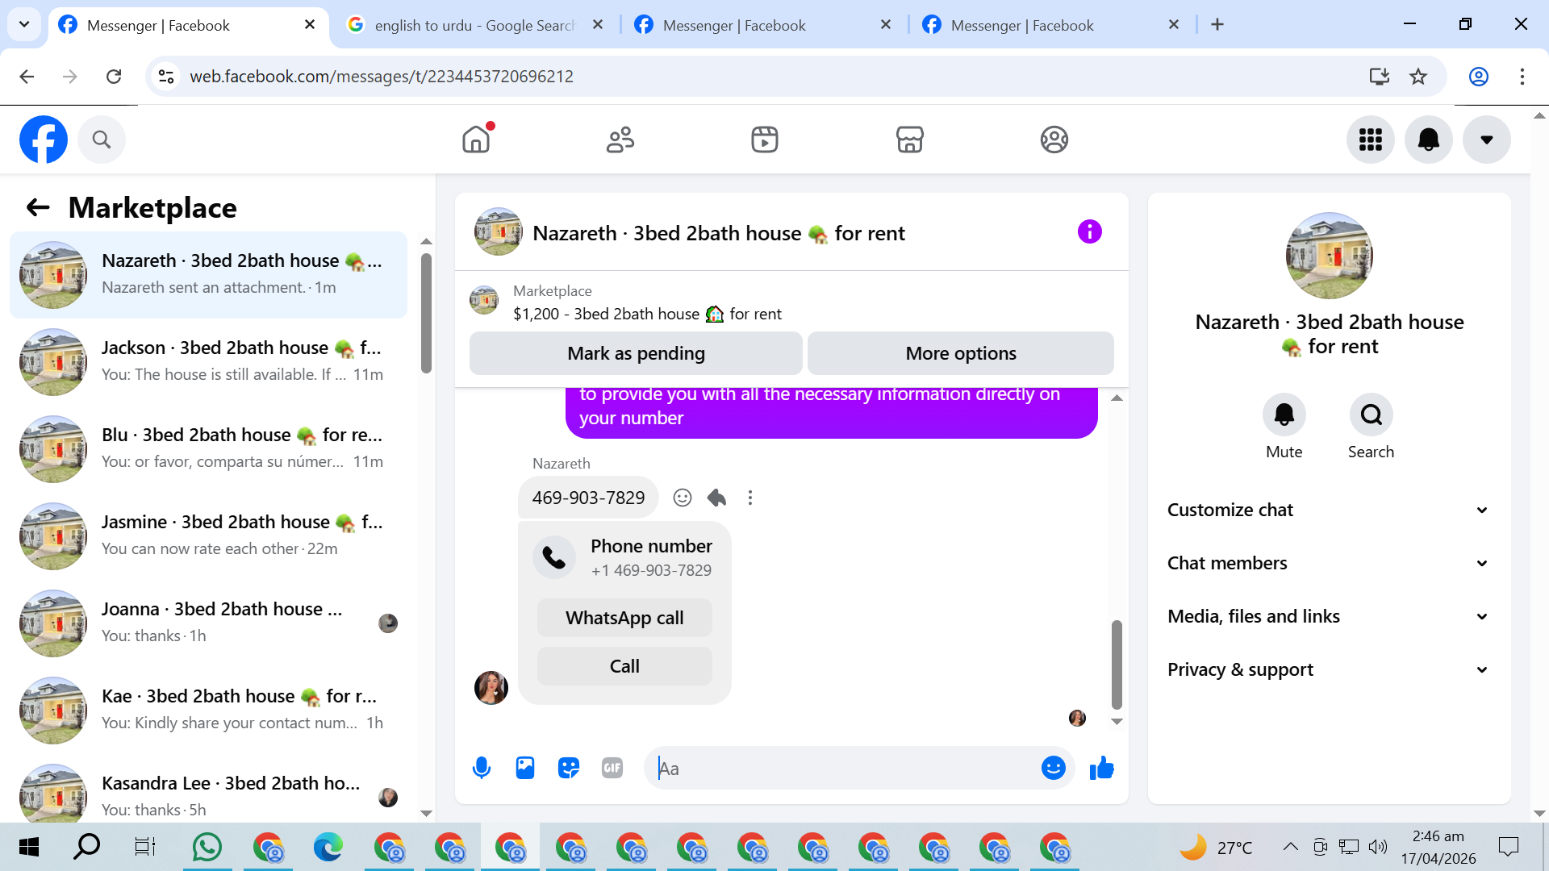Click the message thread scrollbar

point(1117,665)
